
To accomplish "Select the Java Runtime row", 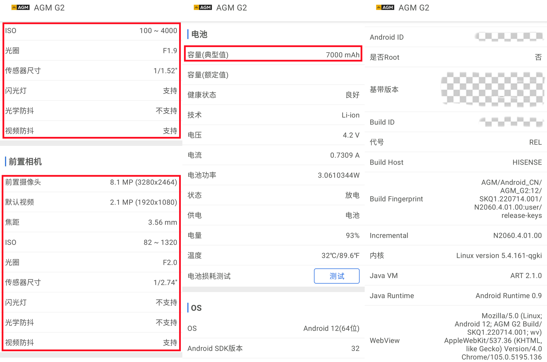I will 456,296.
